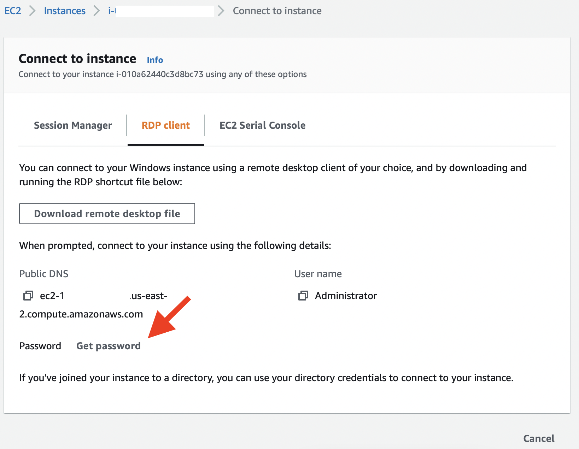Cancel the connection setup
Viewport: 579px width, 449px height.
click(538, 438)
